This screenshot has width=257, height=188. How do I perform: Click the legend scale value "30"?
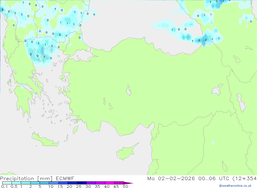coord(88,186)
